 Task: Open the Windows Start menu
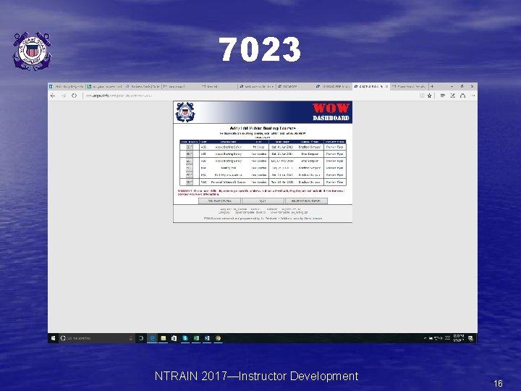click(53, 338)
